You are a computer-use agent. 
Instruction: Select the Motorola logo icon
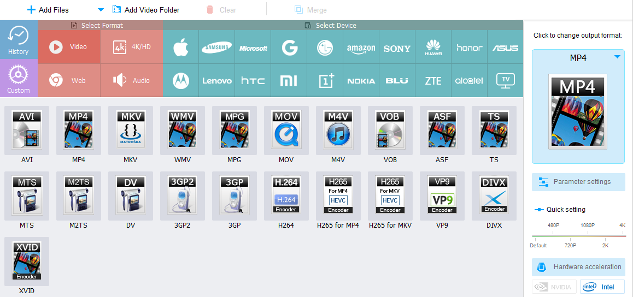point(181,81)
